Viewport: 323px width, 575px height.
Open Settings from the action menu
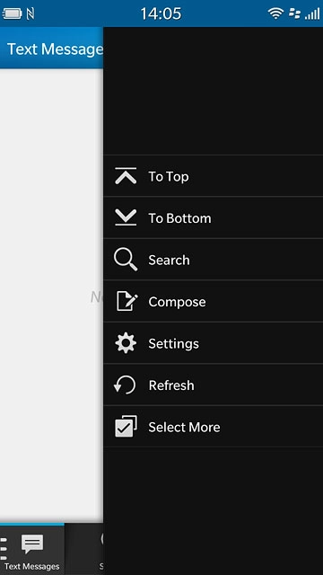214,343
